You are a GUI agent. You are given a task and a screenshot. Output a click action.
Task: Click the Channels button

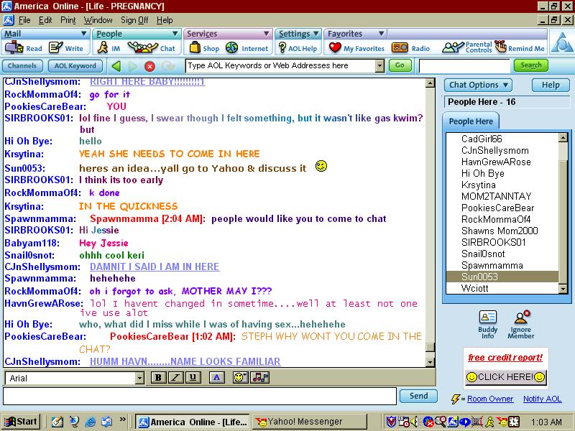click(x=22, y=66)
